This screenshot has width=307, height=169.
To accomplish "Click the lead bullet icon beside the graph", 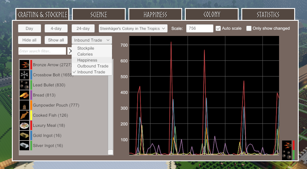I will tap(287, 155).
